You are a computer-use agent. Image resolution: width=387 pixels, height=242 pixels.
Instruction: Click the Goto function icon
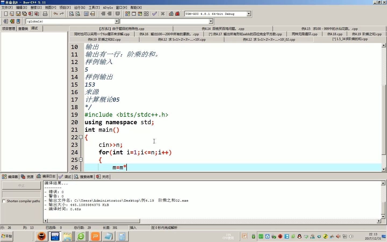coord(86,14)
